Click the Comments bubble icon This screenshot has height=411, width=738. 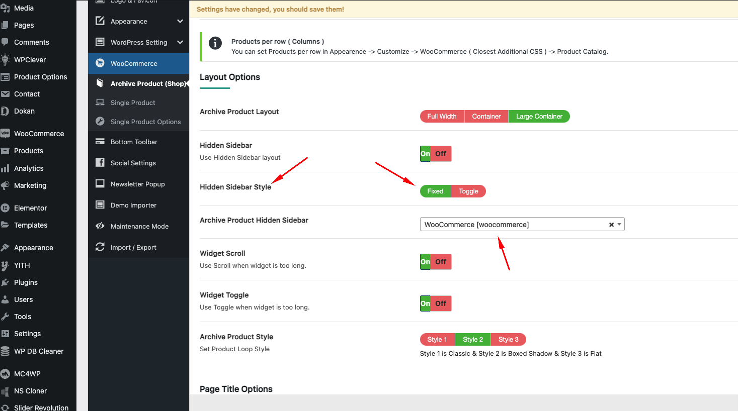[x=5, y=42]
